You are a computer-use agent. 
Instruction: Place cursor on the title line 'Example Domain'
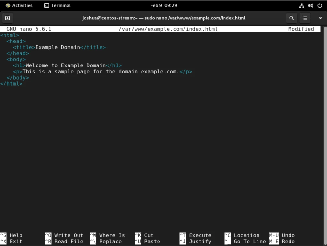(x=59, y=47)
